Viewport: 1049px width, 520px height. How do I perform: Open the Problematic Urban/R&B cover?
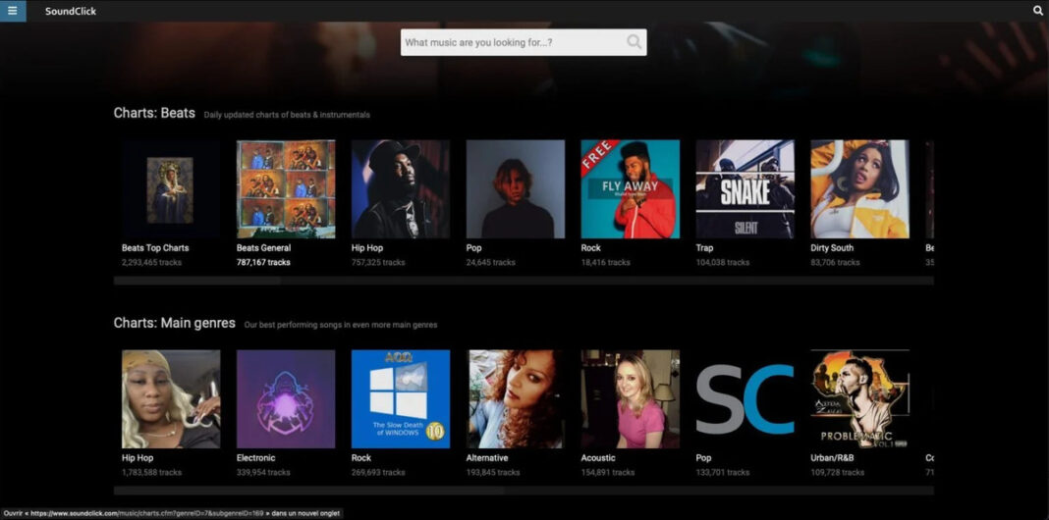pyautogui.click(x=859, y=399)
